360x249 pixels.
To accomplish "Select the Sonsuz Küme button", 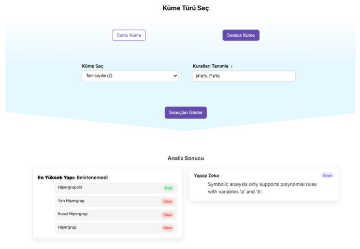I will (241, 35).
